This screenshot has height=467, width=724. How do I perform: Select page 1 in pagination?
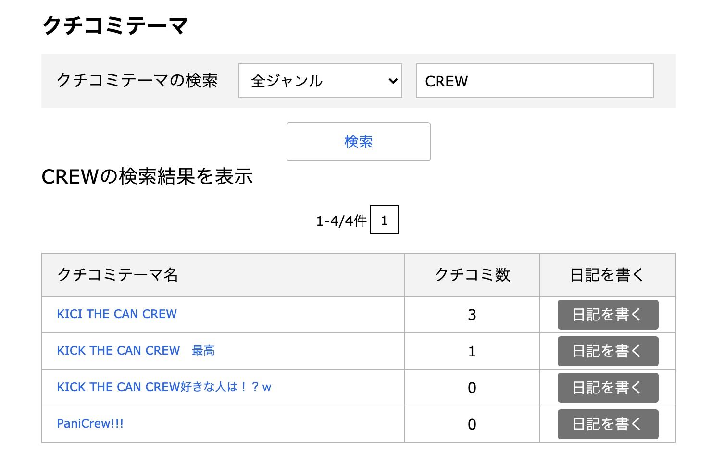(385, 220)
